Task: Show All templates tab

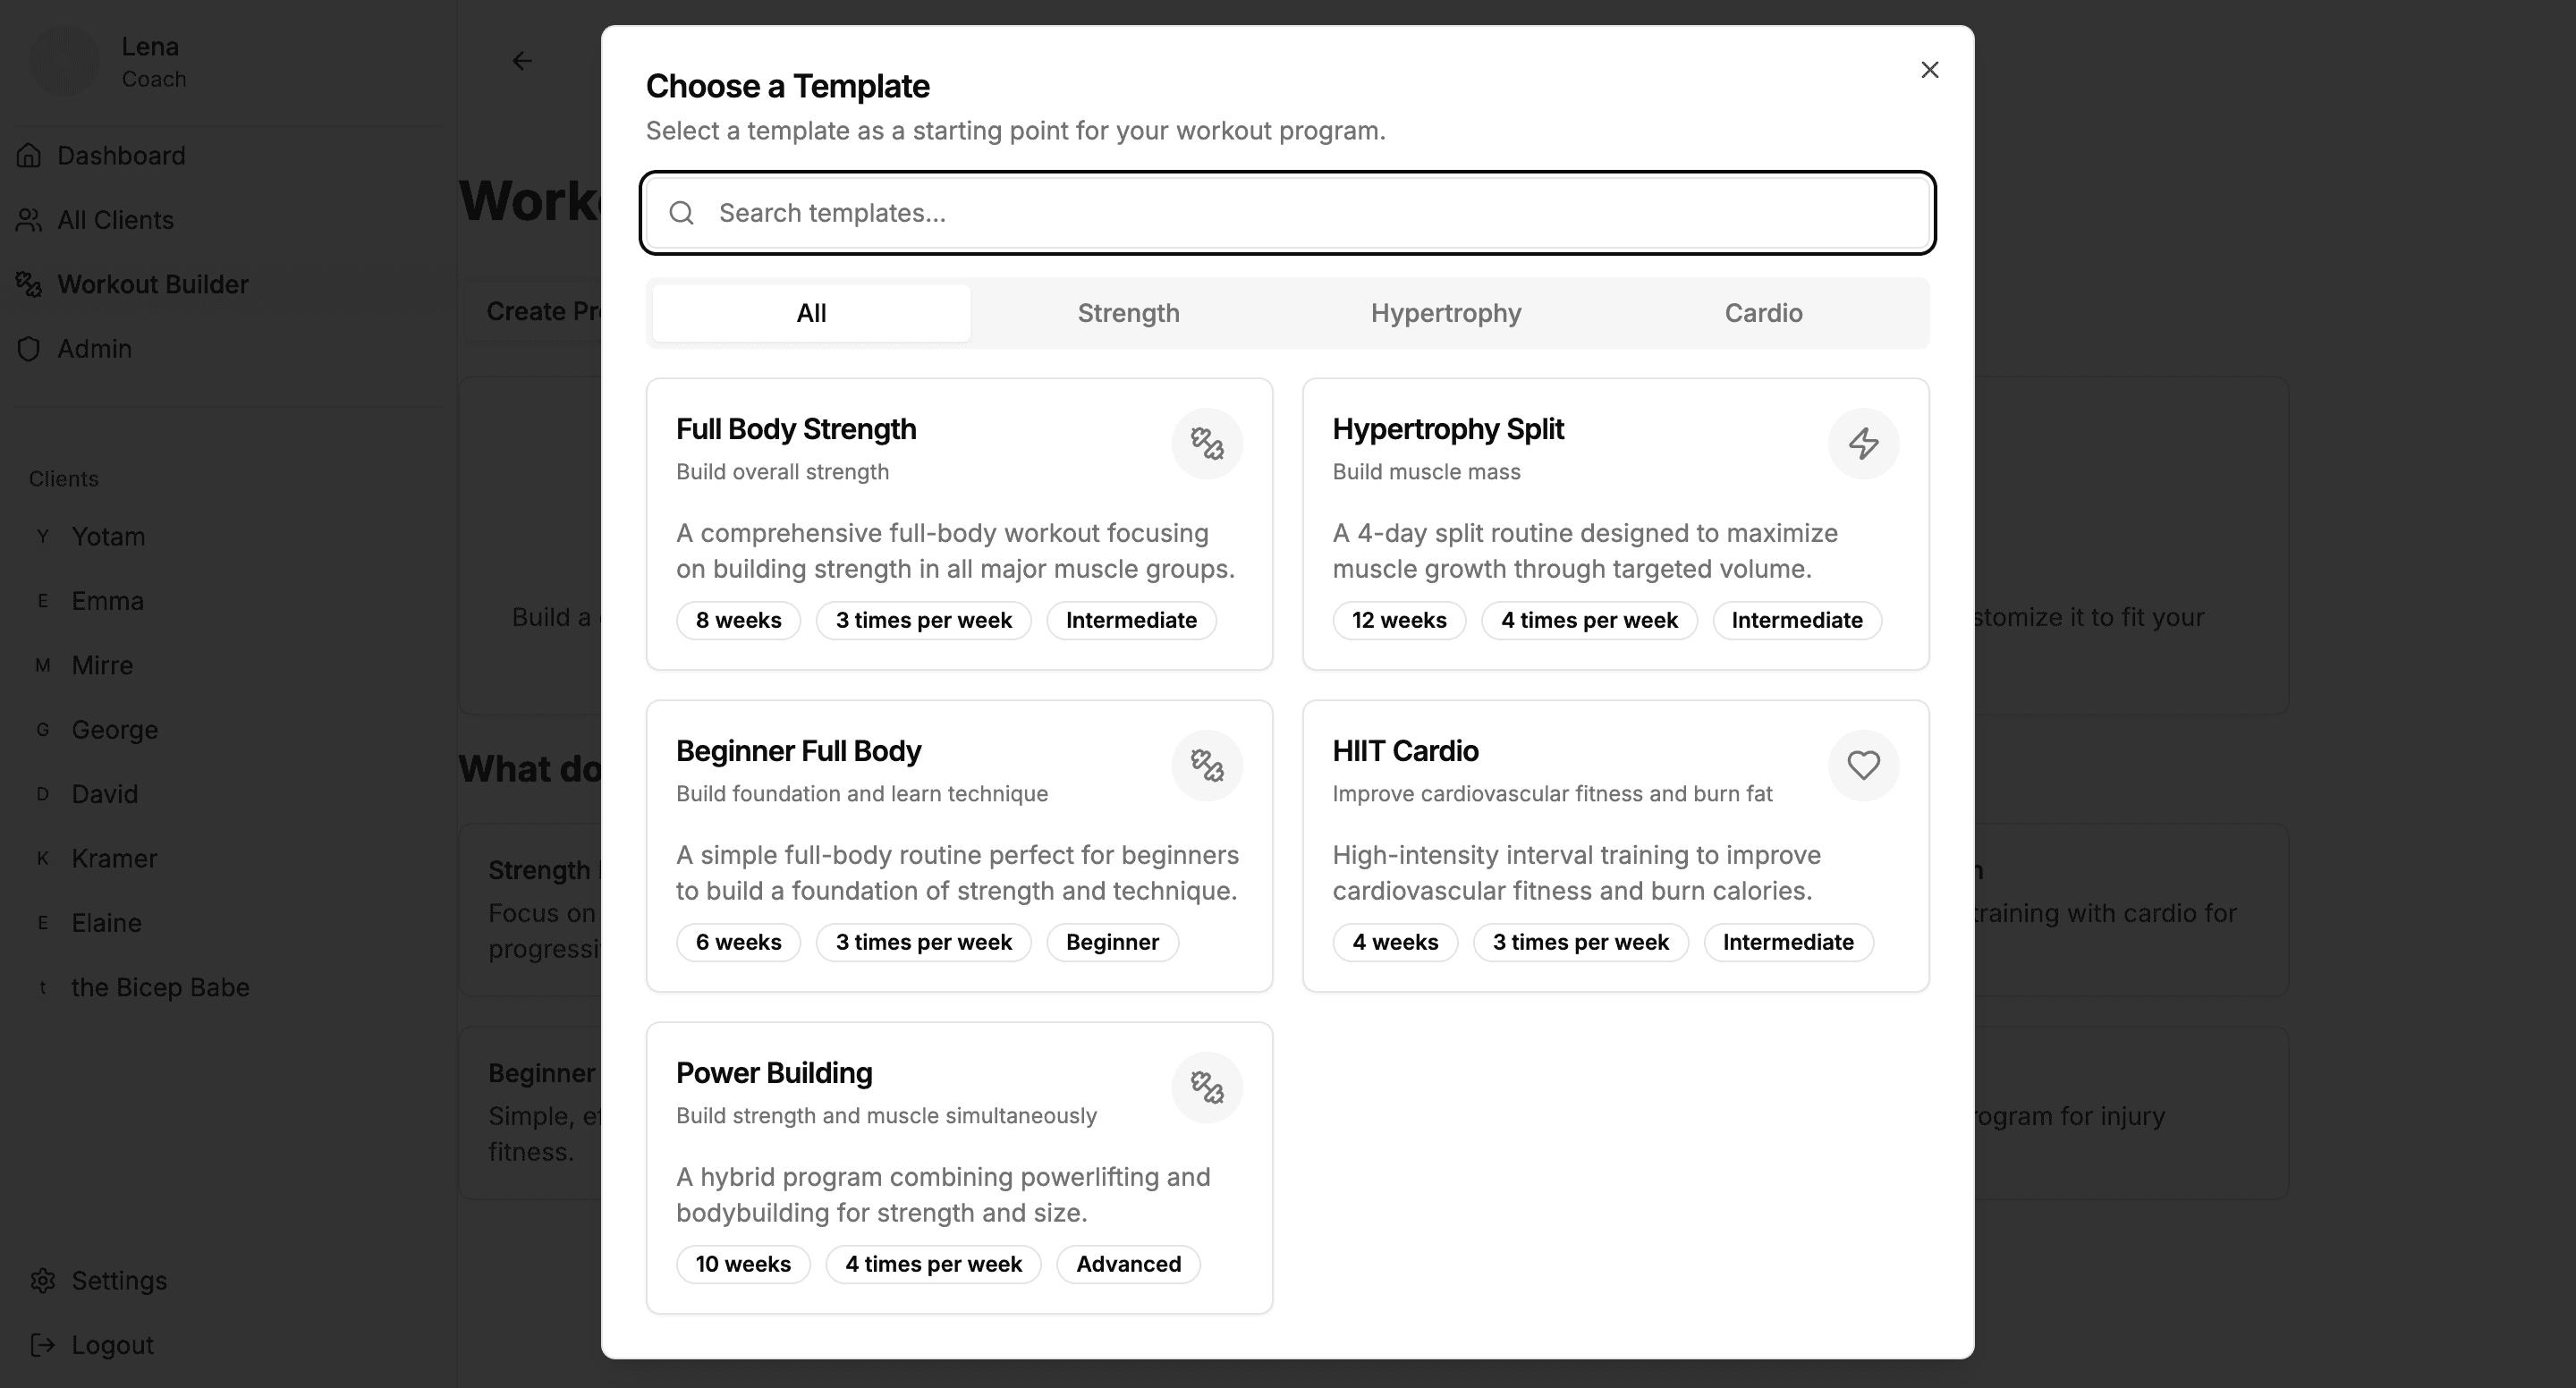Action: tap(811, 313)
